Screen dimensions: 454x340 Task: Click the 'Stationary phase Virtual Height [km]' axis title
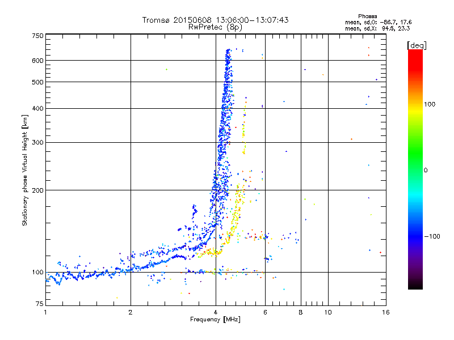[x=24, y=170]
